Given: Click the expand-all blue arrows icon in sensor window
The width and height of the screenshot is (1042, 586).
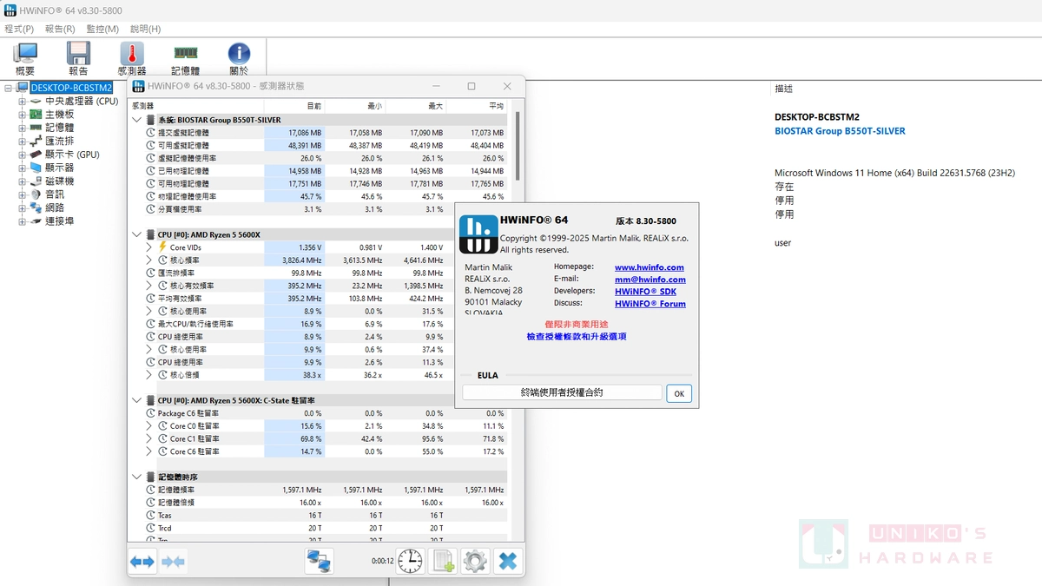Looking at the screenshot, I should click(142, 562).
